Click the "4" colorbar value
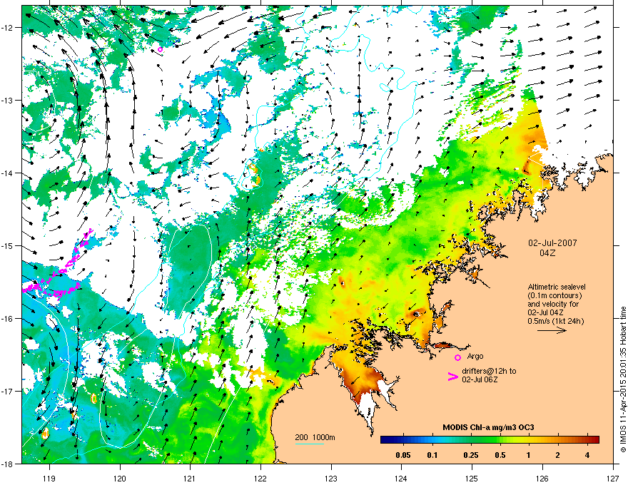 coord(587,455)
